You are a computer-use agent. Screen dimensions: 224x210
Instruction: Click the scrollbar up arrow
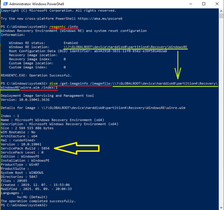[221, 11]
